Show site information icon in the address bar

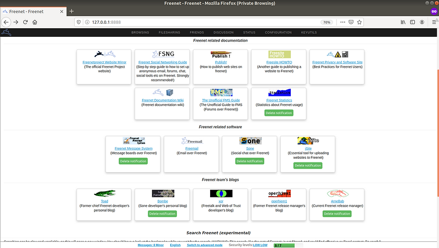coord(87,22)
